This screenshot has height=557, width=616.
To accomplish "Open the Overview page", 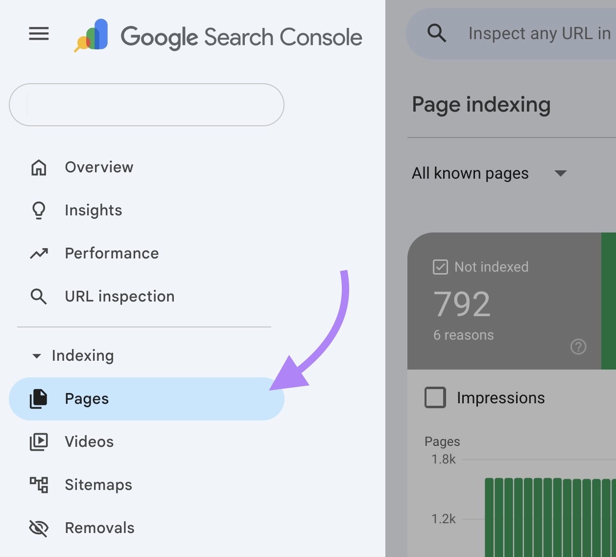I will coord(99,167).
